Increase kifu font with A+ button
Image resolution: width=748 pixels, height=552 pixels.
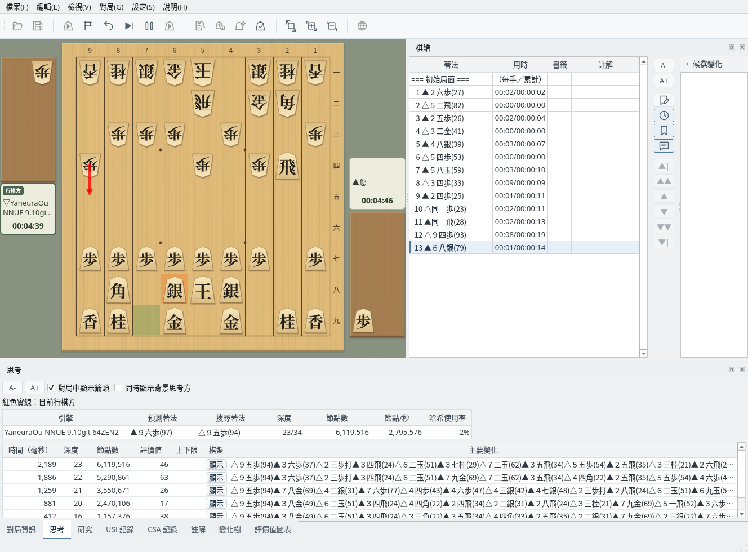(x=664, y=81)
